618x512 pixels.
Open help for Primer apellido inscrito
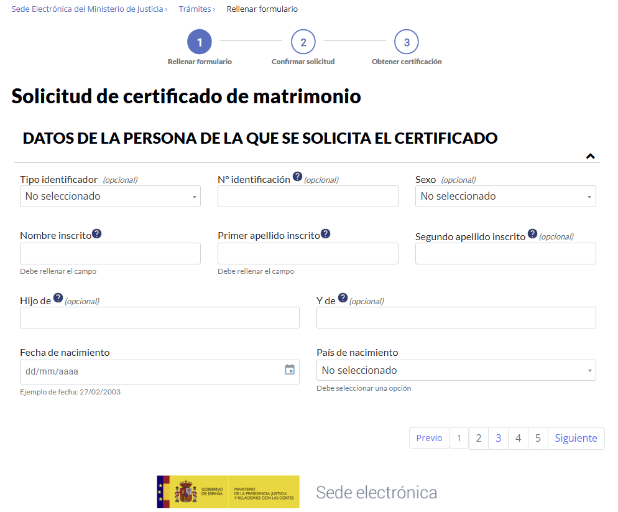325,235
